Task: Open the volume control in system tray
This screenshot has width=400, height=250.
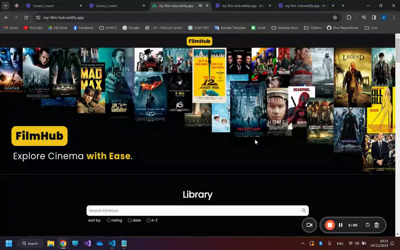Action: [x=357, y=243]
